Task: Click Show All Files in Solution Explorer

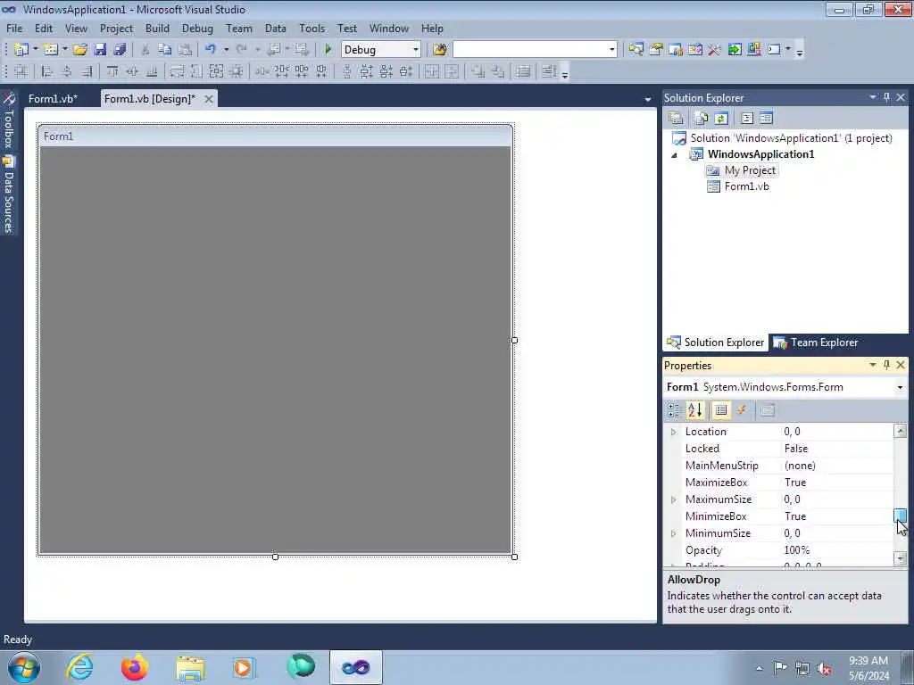Action: click(x=701, y=119)
